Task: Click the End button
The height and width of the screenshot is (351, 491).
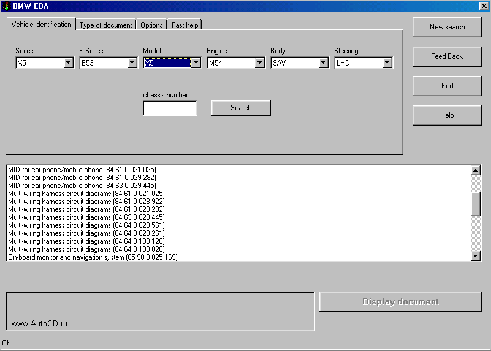Action: coord(447,86)
